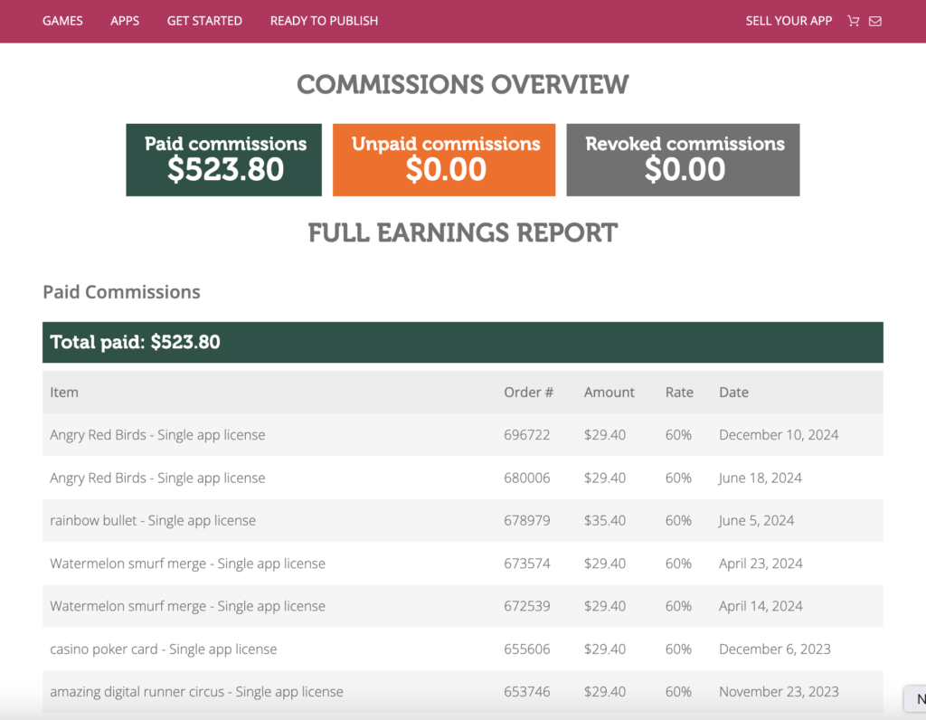
Task: Click the Order # column header
Action: click(528, 393)
